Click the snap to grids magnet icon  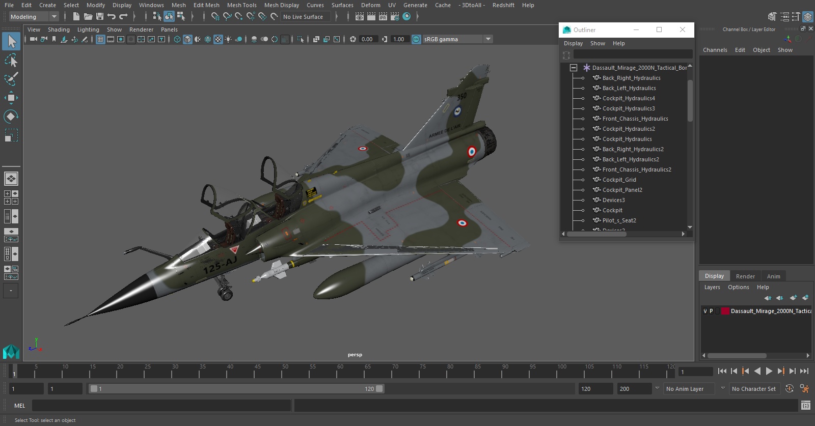pyautogui.click(x=215, y=17)
